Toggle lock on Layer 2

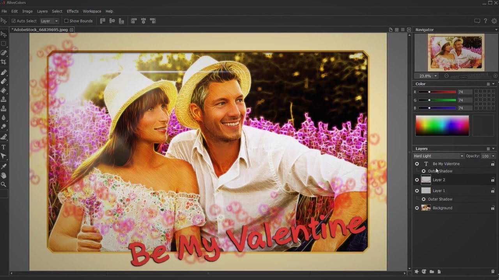click(x=493, y=180)
